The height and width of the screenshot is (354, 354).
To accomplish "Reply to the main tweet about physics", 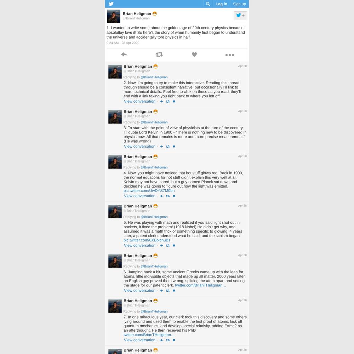I will click(x=124, y=55).
